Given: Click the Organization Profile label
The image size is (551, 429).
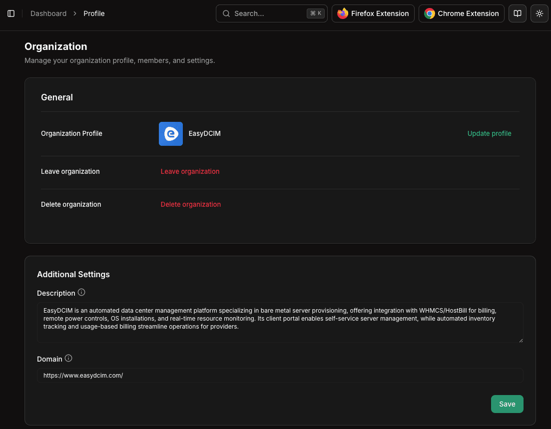Looking at the screenshot, I should (72, 133).
